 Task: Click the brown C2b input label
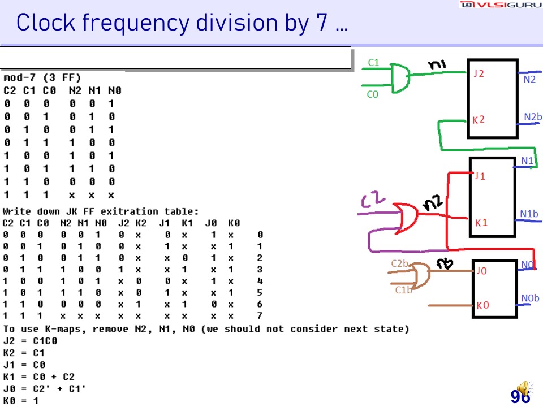[x=400, y=263]
